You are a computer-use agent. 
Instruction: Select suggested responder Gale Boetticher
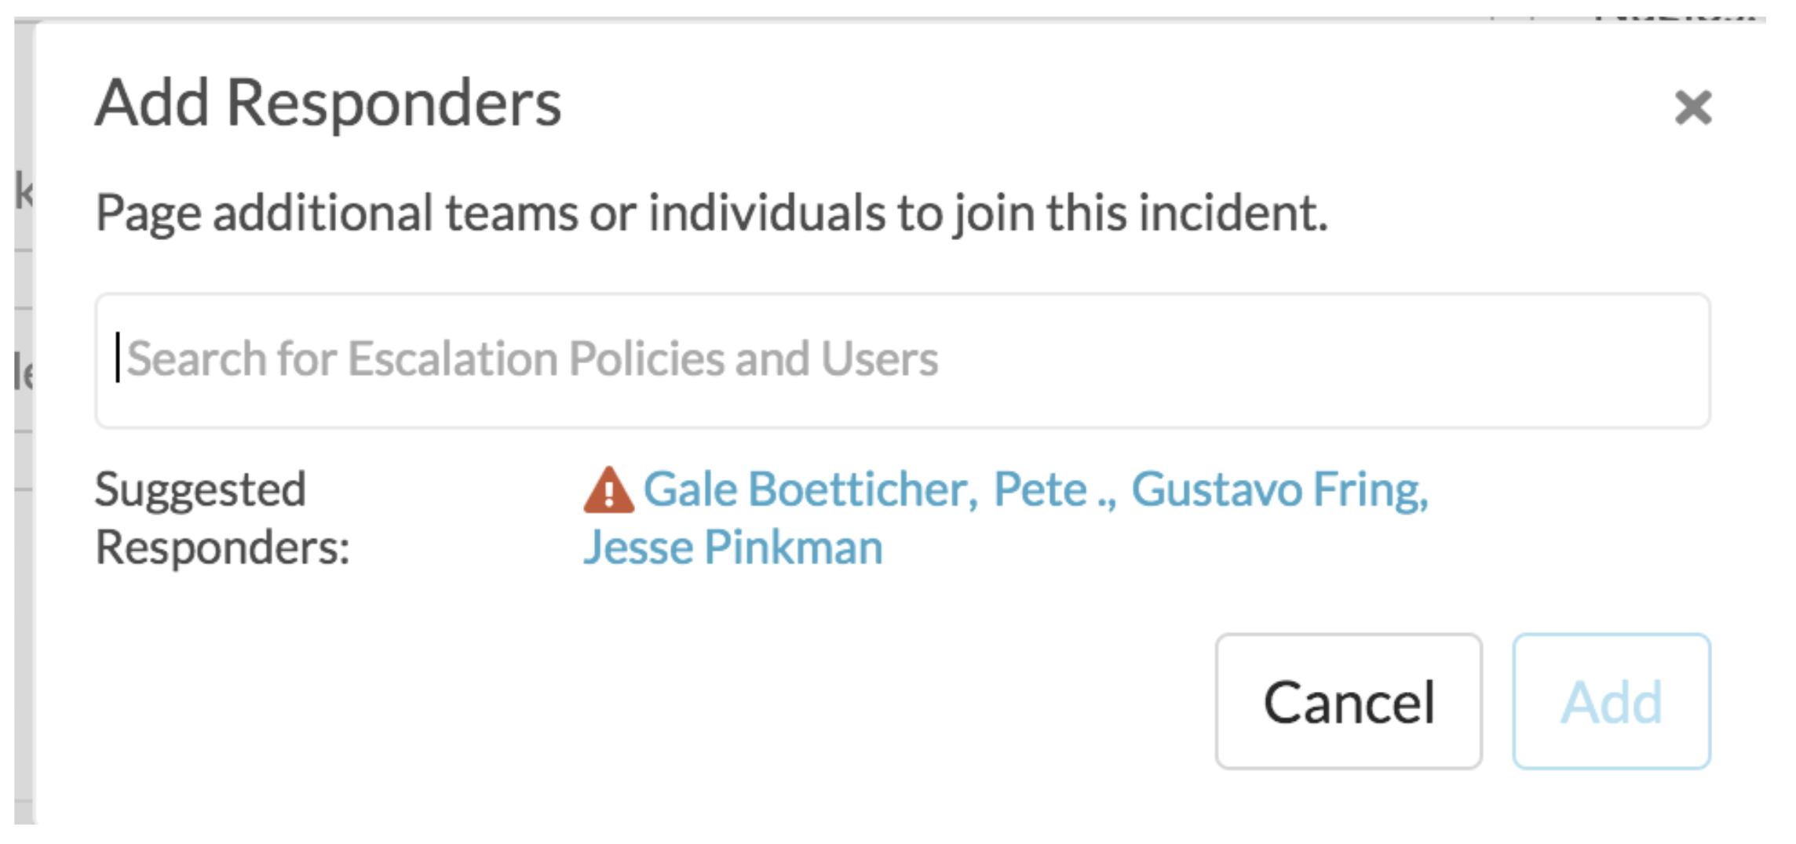click(x=810, y=490)
